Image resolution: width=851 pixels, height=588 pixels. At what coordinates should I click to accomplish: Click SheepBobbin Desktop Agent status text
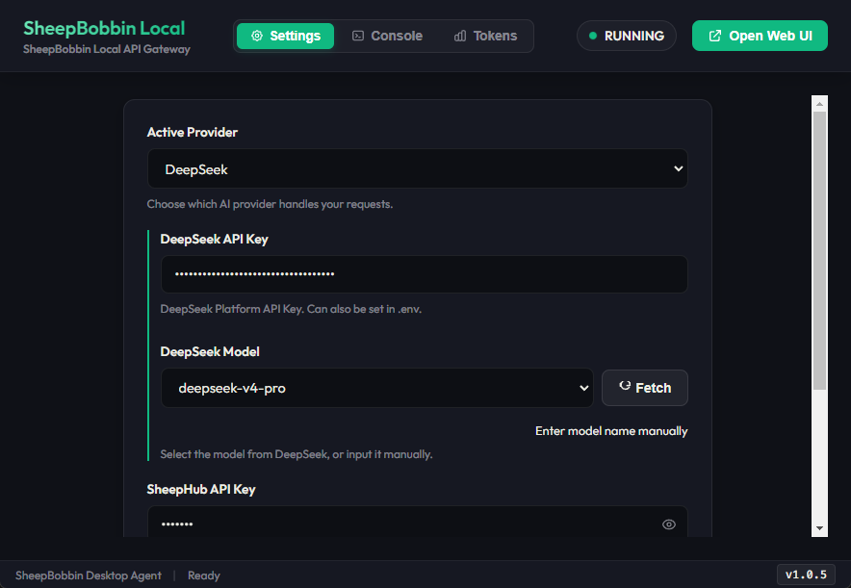89,575
